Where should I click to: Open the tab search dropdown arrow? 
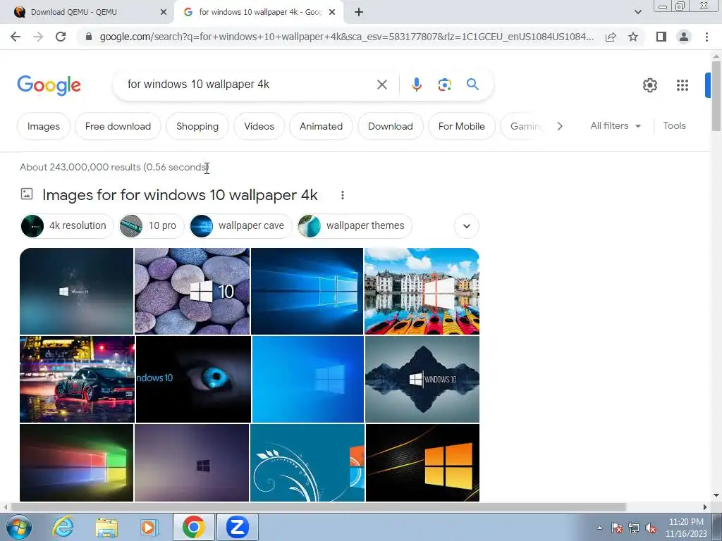point(637,13)
